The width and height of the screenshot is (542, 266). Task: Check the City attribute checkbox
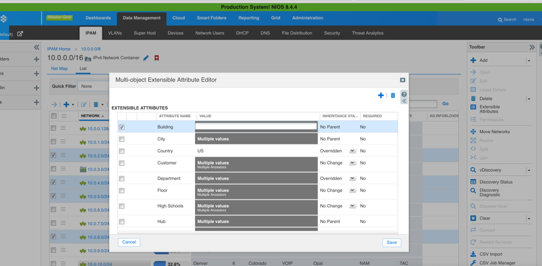click(x=122, y=139)
